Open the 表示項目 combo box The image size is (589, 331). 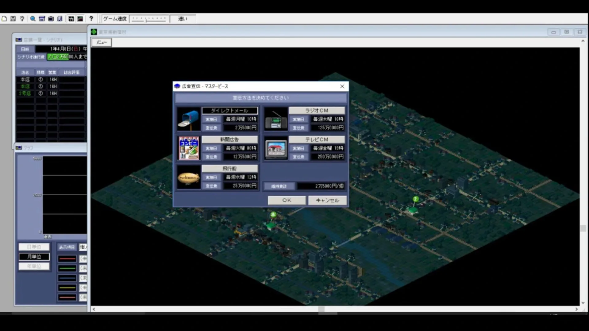click(x=83, y=247)
